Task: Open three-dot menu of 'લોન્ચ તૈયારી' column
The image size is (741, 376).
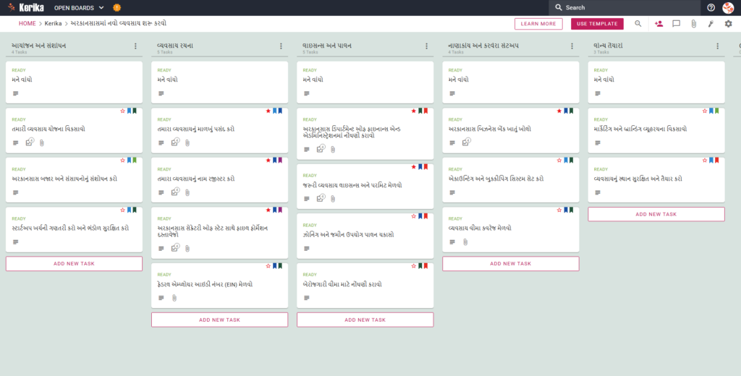Action: pos(718,46)
